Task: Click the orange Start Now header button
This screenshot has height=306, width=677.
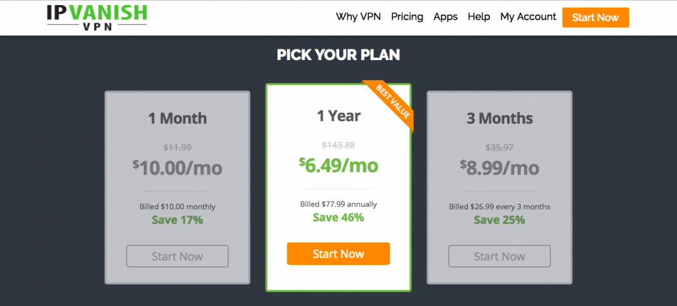Action: click(595, 18)
